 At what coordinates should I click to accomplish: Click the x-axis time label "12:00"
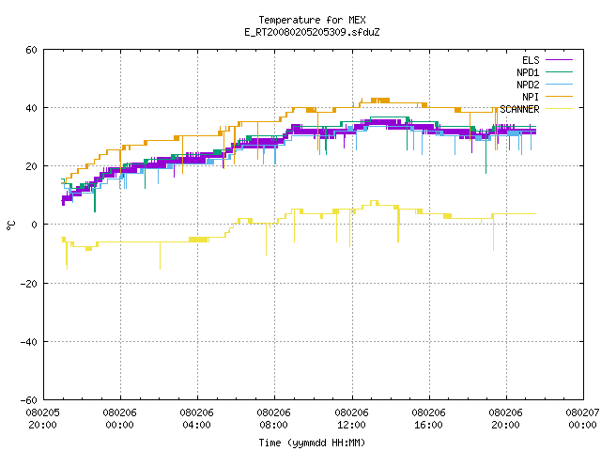[x=351, y=425]
